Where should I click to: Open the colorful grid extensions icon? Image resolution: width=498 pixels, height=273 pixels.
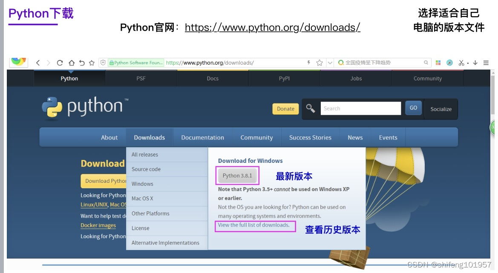point(438,63)
